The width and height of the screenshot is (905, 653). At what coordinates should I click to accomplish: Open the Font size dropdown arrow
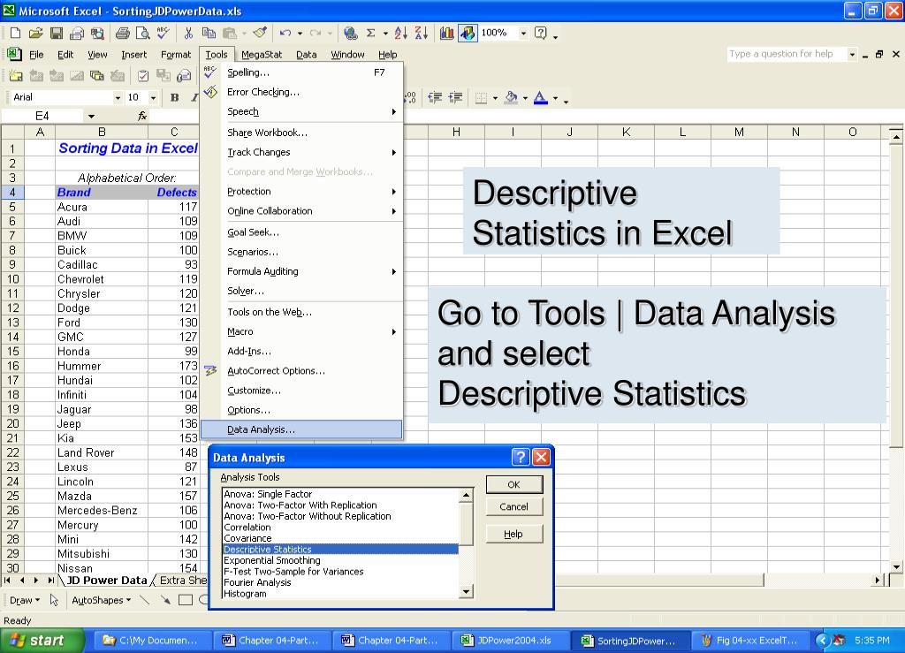pyautogui.click(x=153, y=97)
